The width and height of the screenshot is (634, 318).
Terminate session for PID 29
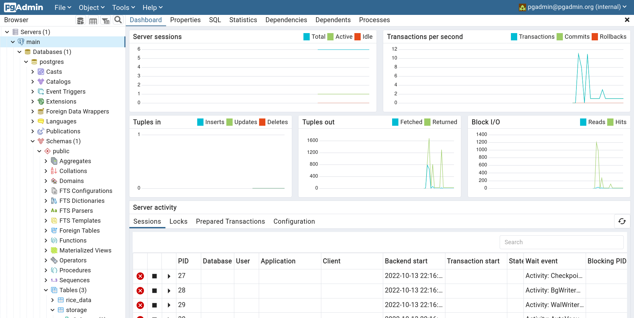pos(140,305)
